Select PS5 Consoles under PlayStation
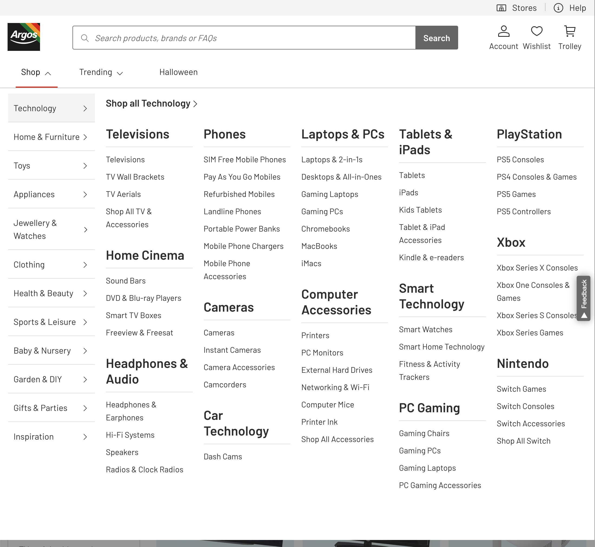This screenshot has height=547, width=595. coord(520,159)
